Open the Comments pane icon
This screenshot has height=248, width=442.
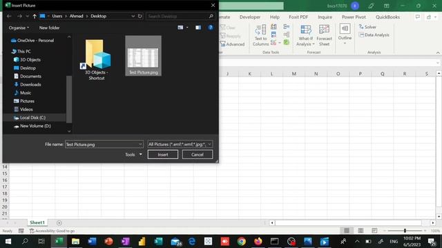click(x=417, y=17)
